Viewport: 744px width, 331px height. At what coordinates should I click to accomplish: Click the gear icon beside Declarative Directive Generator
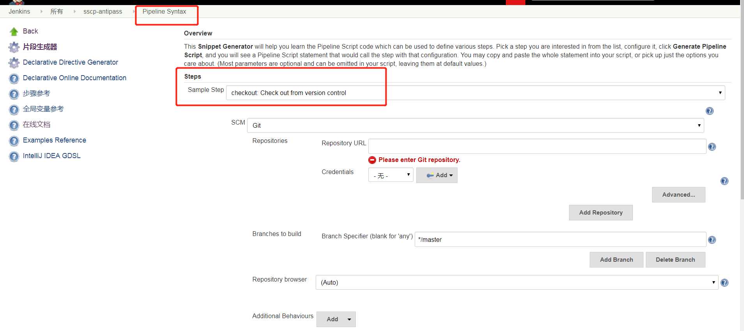coord(14,63)
